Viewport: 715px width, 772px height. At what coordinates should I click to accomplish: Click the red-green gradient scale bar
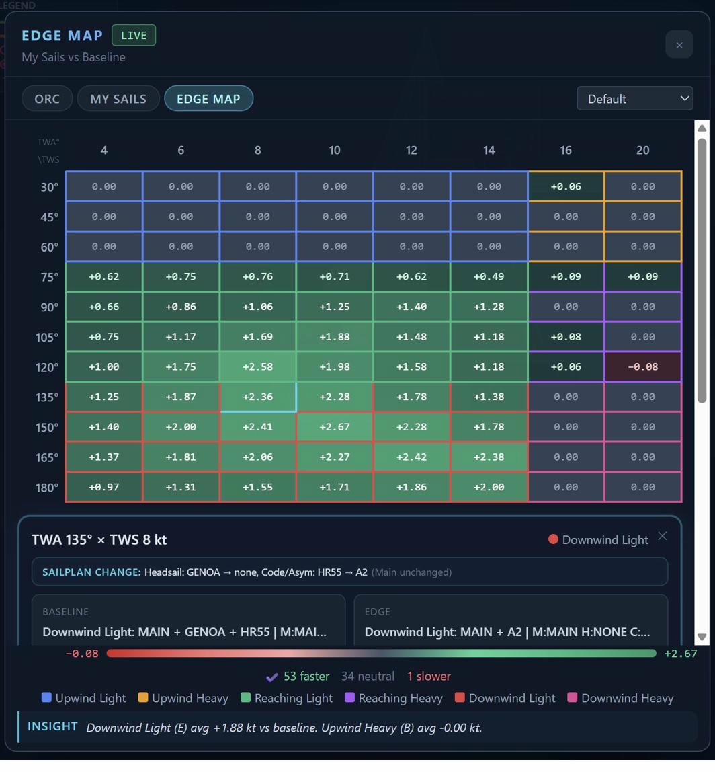coord(382,652)
